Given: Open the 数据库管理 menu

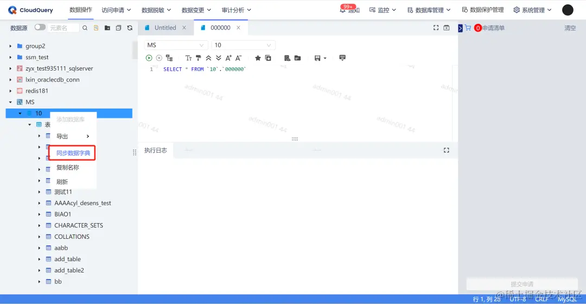Looking at the screenshot, I should point(429,10).
